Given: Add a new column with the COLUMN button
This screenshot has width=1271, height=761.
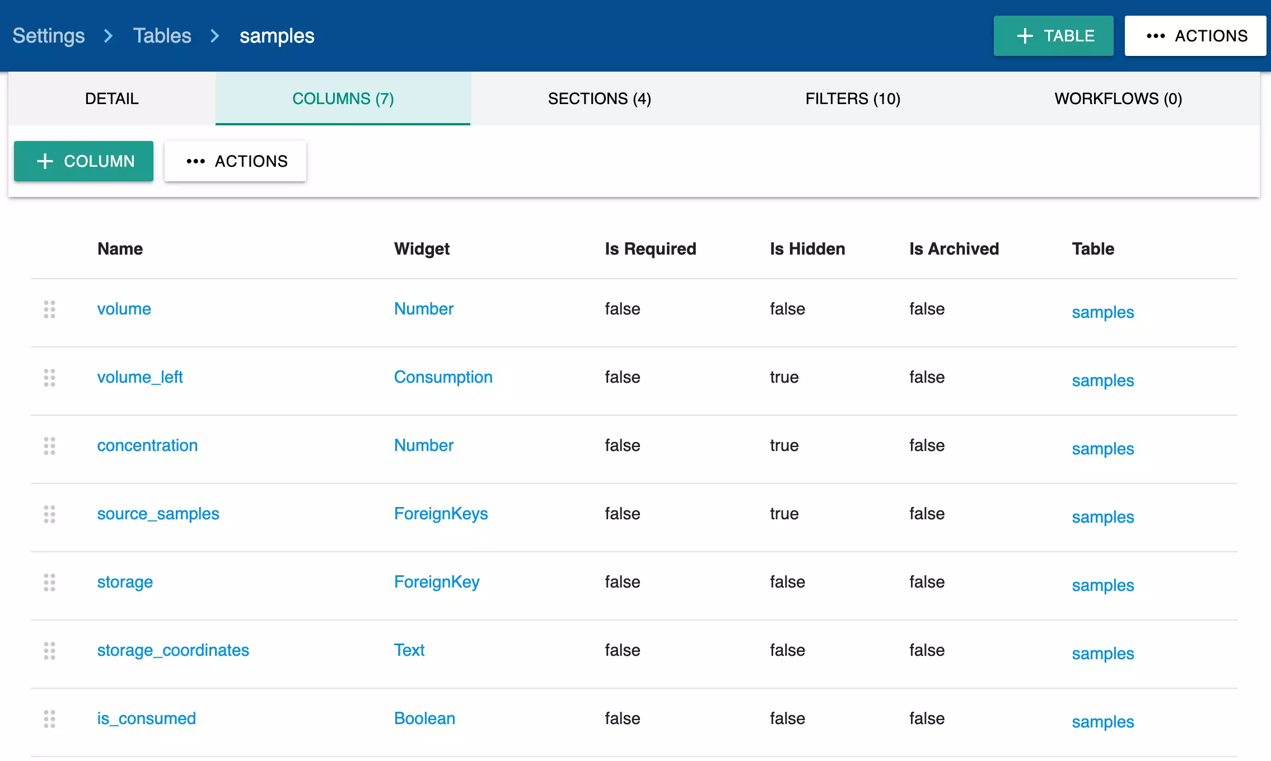Looking at the screenshot, I should [83, 161].
